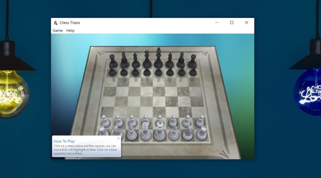321x178 pixels.
Task: Click the black king
Action: [158, 58]
